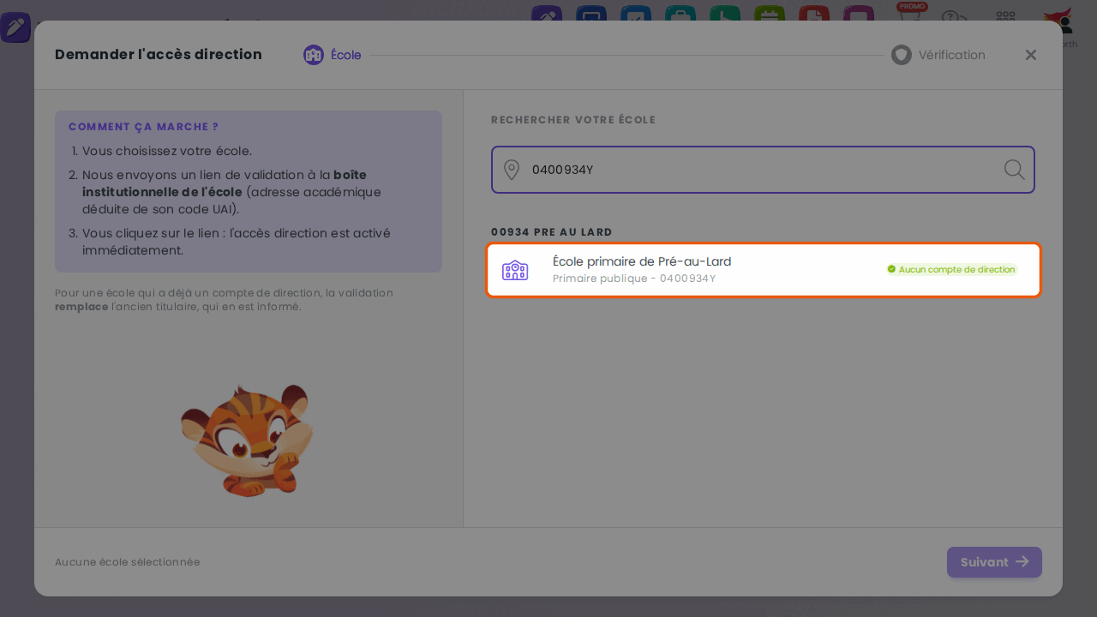
Task: Click the magnifying glass search icon
Action: point(1015,170)
